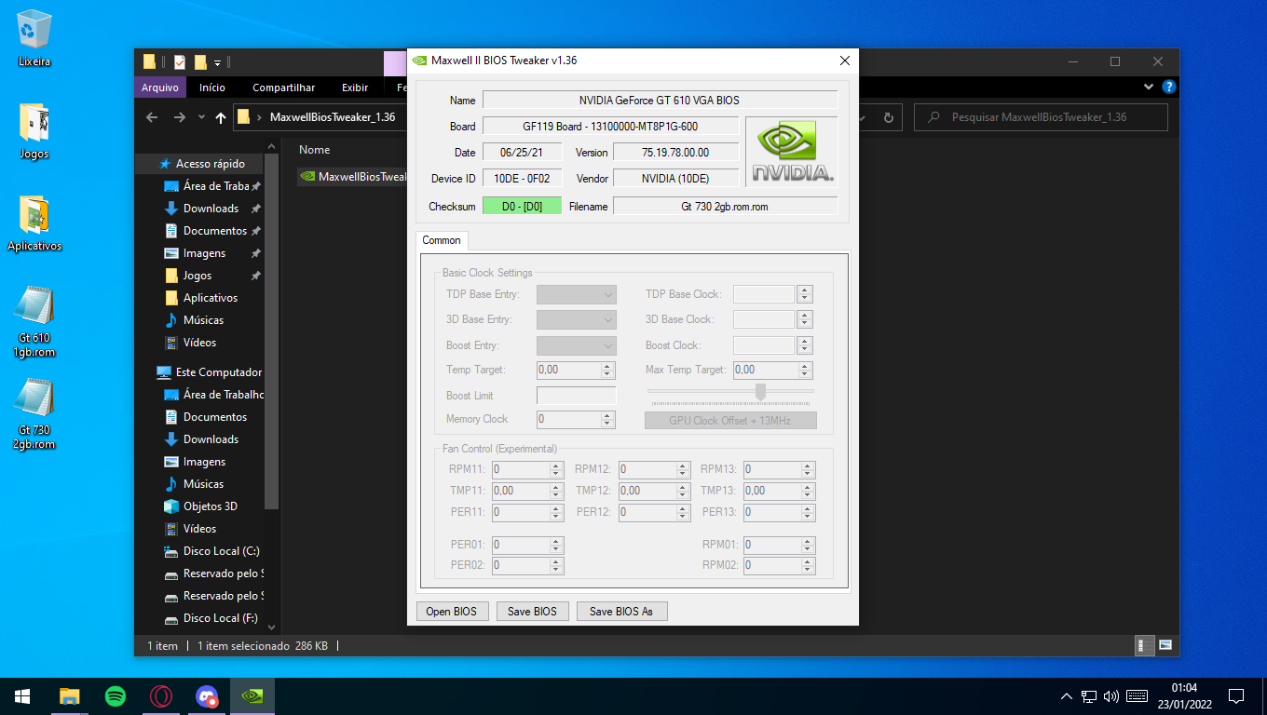The height and width of the screenshot is (715, 1267).
Task: Switch Explorer to large icons view
Action: point(1165,645)
